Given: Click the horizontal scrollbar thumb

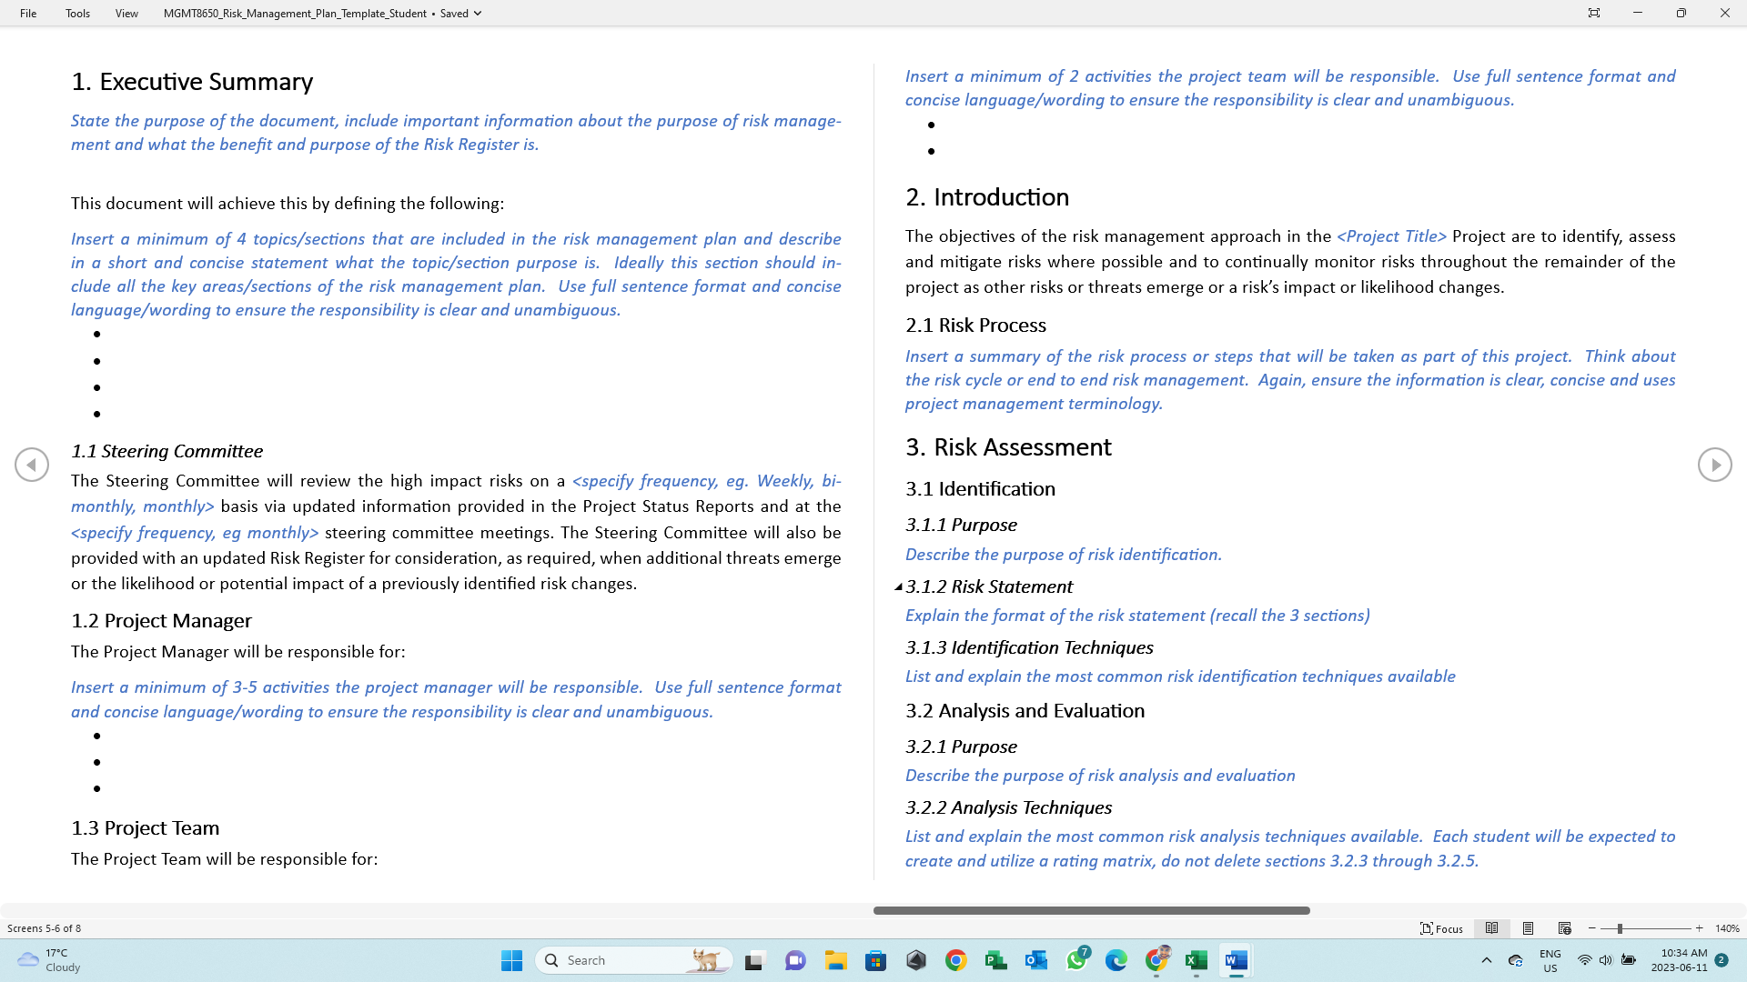Looking at the screenshot, I should point(1091,910).
